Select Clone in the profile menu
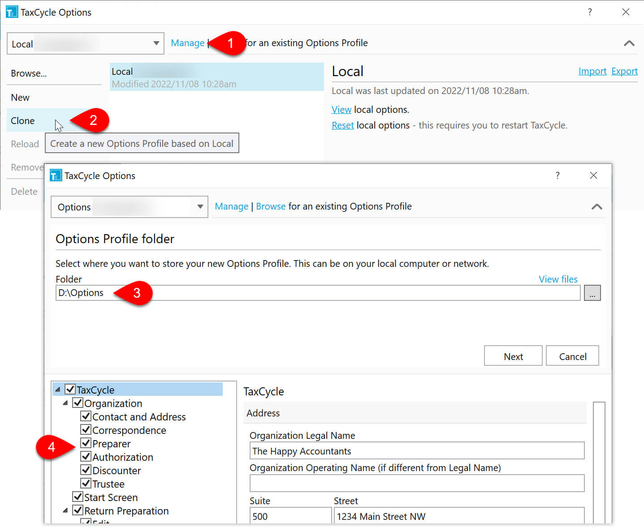The width and height of the screenshot is (644, 527). (x=23, y=121)
